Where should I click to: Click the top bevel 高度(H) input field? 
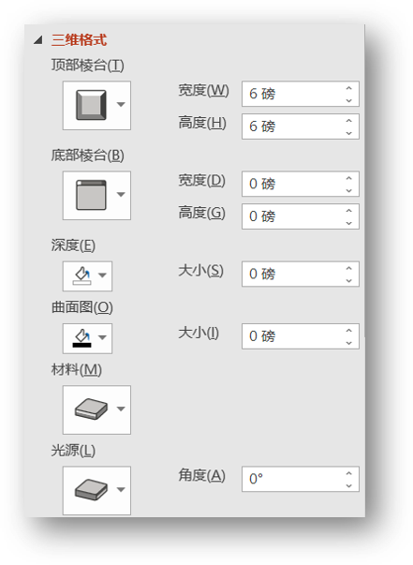tap(301, 126)
